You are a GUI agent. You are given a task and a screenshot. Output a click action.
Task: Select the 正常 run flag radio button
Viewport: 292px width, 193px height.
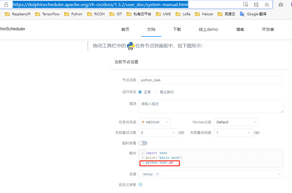[x=140, y=92]
